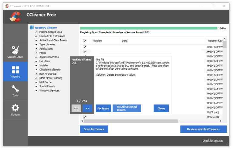
Task: Uncheck Application Paths
Action: pos(36,57)
